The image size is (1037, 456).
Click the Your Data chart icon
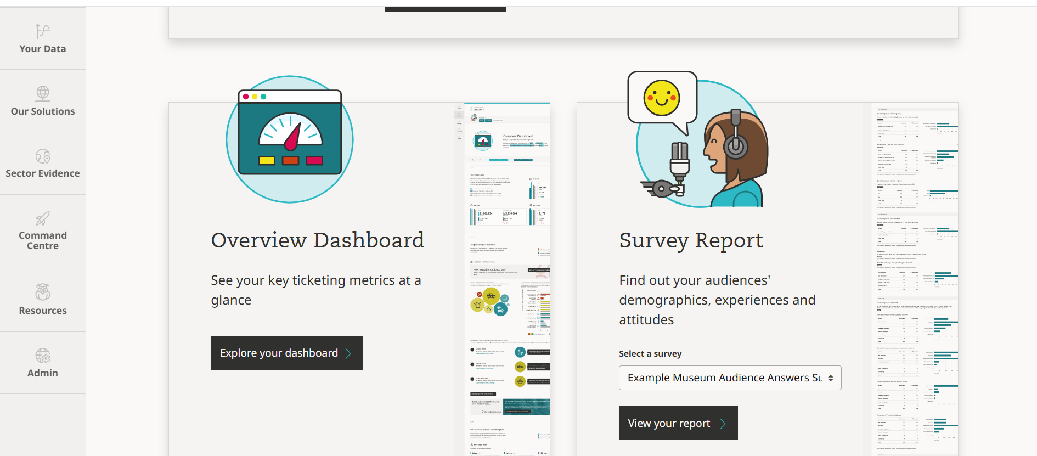(43, 31)
